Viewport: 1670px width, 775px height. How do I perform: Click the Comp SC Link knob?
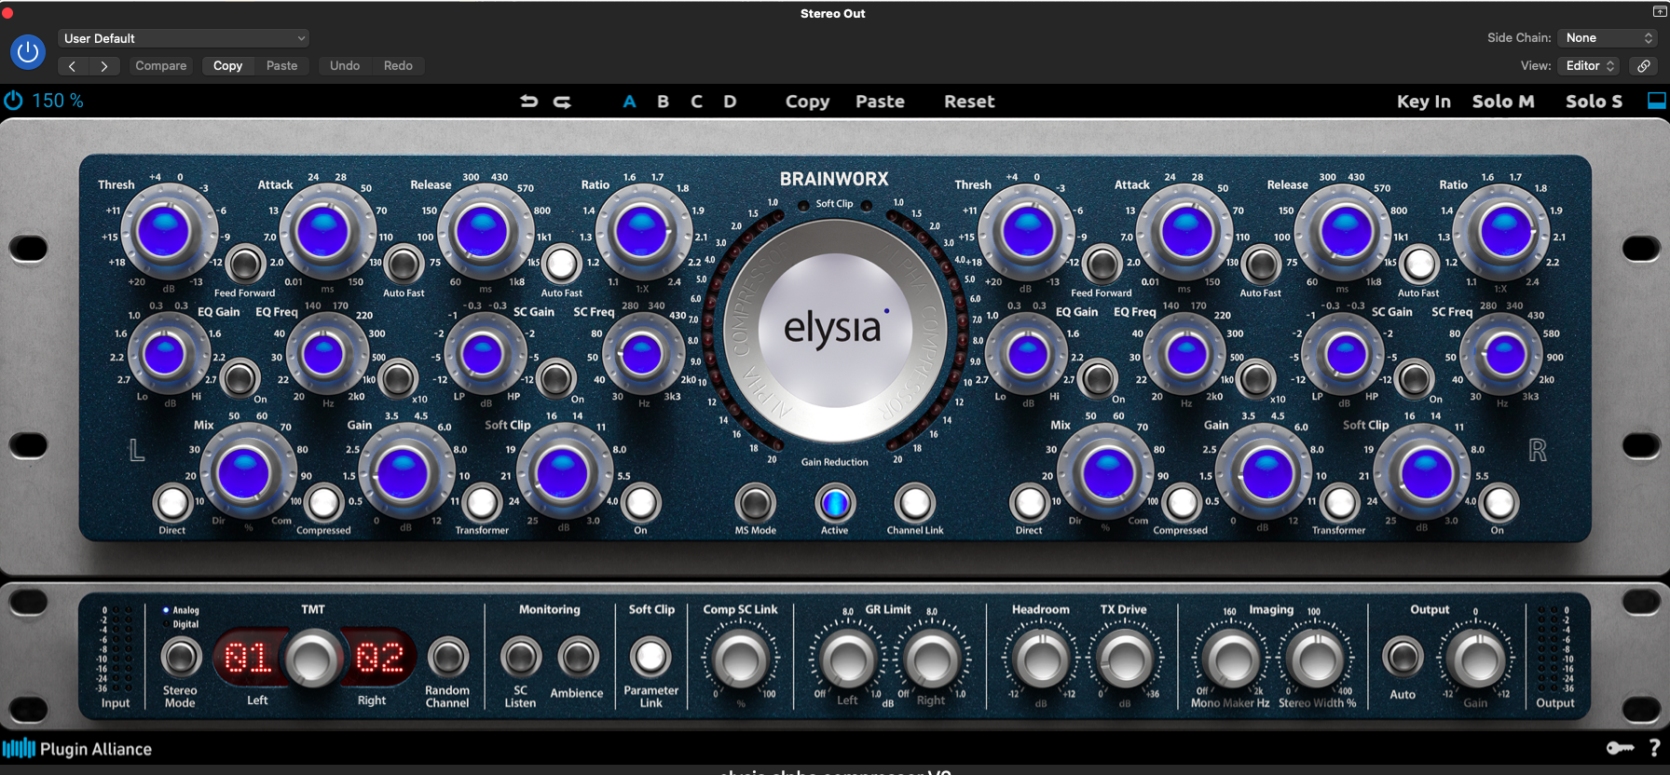741,658
